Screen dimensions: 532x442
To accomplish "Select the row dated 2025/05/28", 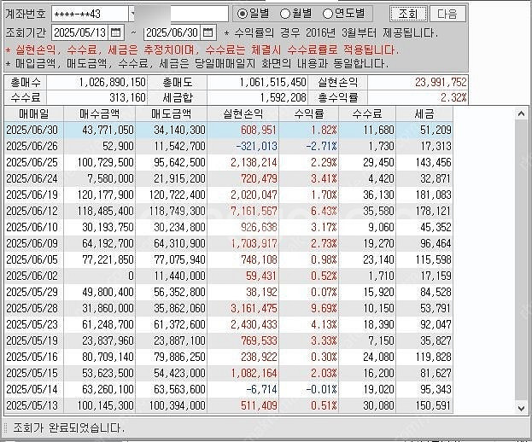I will pyautogui.click(x=229, y=308).
